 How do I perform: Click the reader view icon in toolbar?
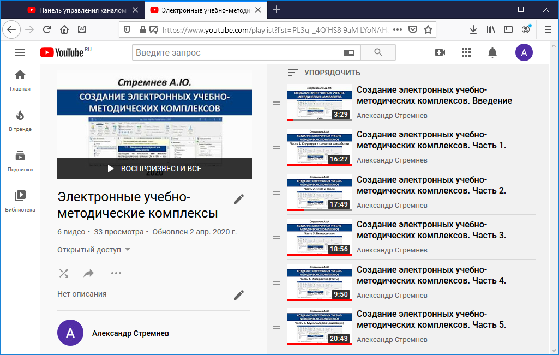(82, 29)
